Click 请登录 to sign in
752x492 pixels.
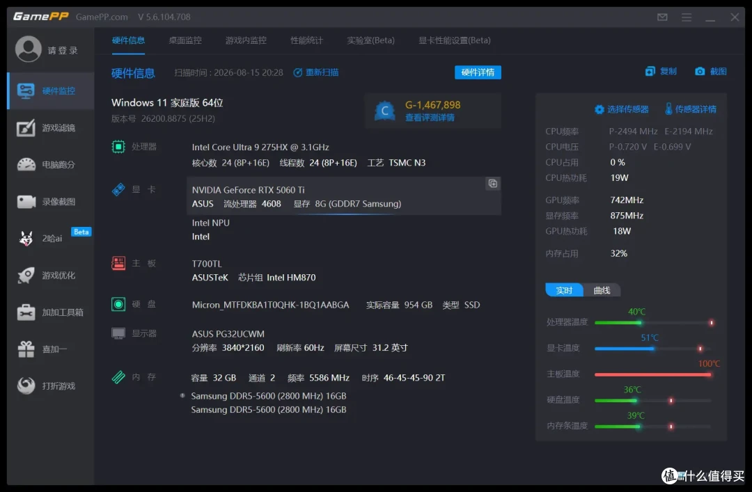[63, 50]
